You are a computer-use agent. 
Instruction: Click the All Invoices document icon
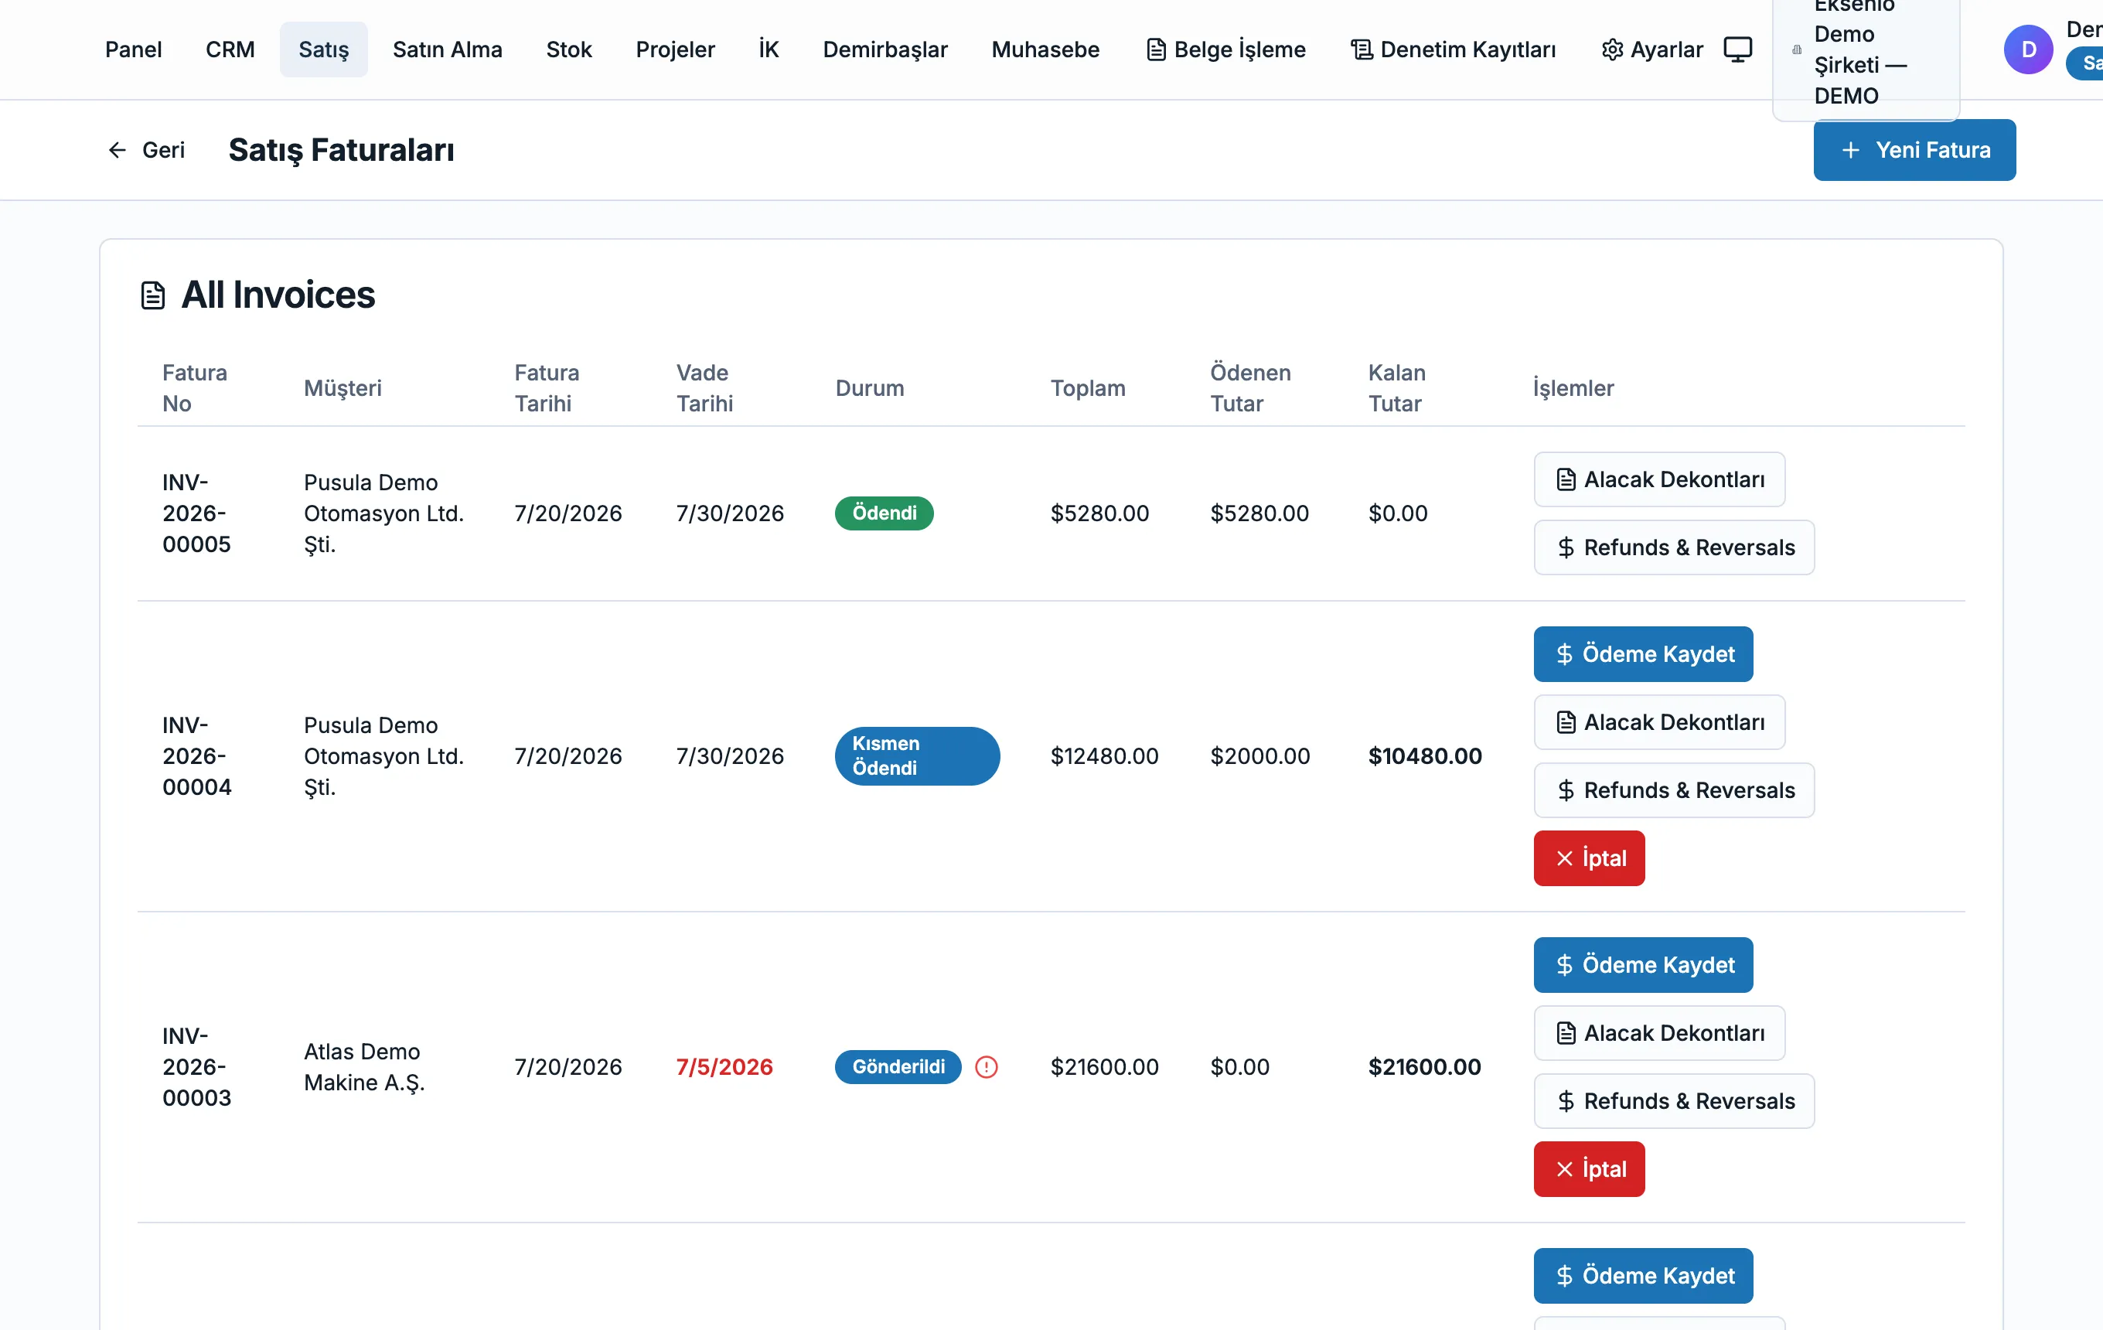(x=153, y=295)
